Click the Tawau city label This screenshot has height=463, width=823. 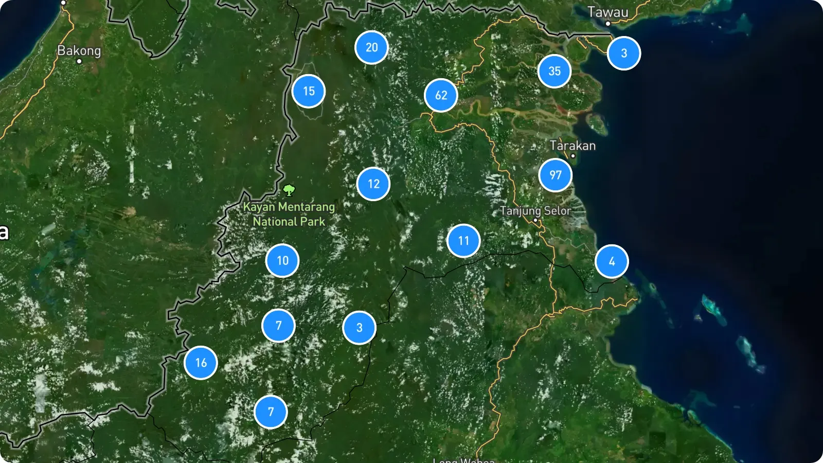(608, 12)
